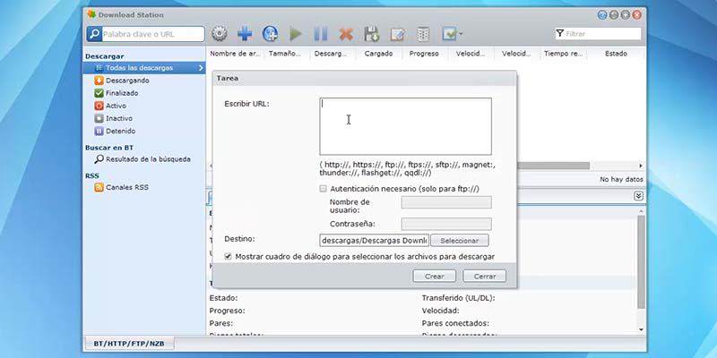Click the 'Crear' button

pos(435,277)
